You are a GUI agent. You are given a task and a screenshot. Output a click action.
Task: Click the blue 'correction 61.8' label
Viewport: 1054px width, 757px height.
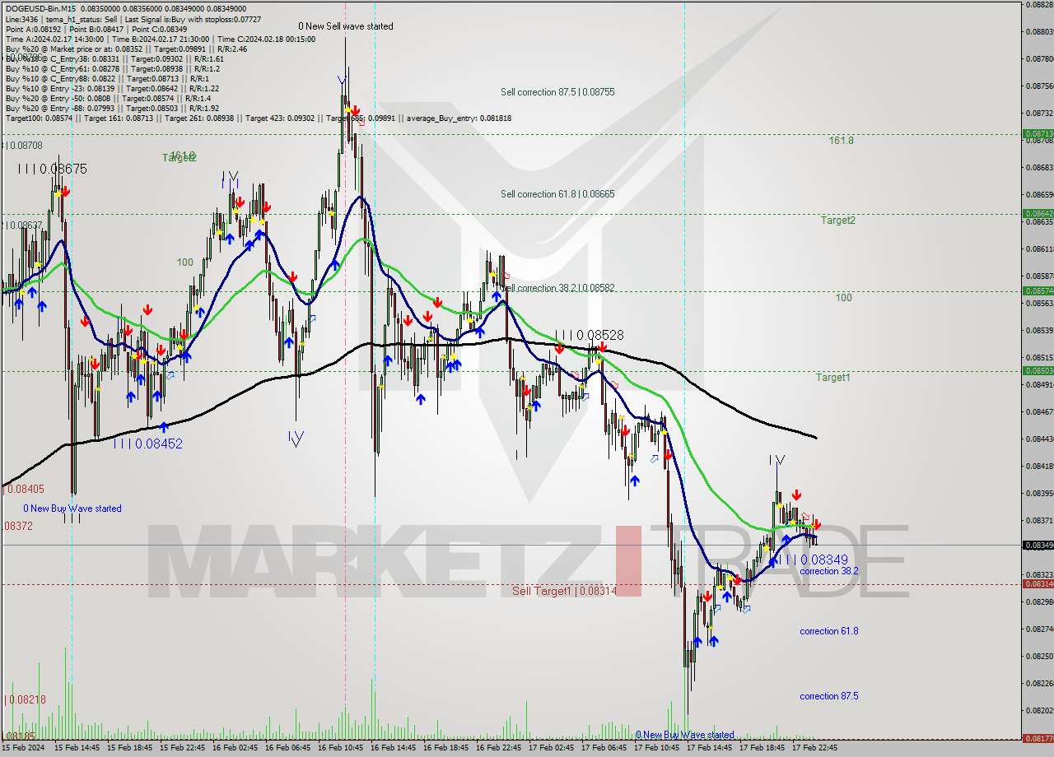pyautogui.click(x=829, y=631)
